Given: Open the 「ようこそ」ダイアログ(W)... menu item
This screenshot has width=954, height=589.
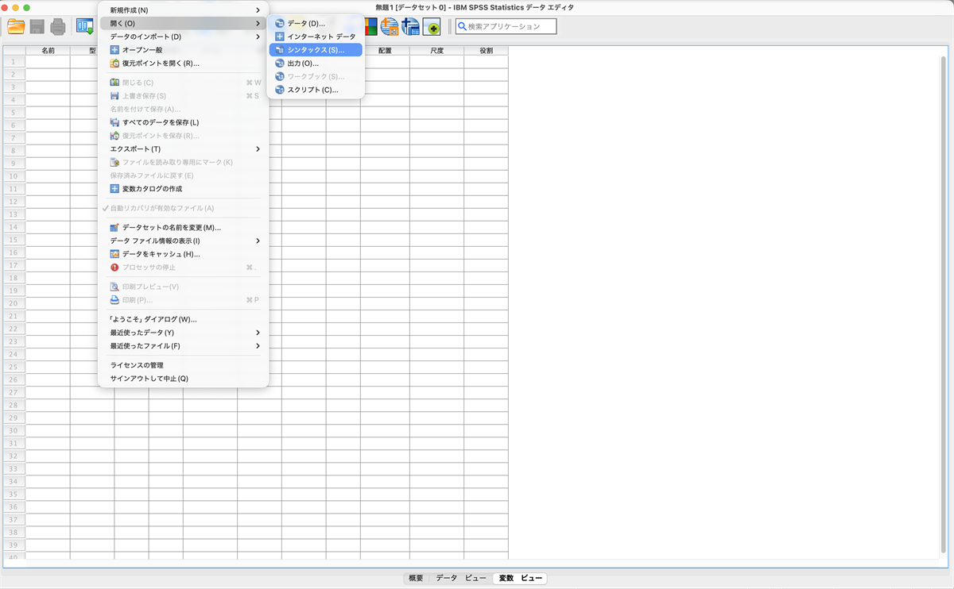Looking at the screenshot, I should pyautogui.click(x=183, y=319).
